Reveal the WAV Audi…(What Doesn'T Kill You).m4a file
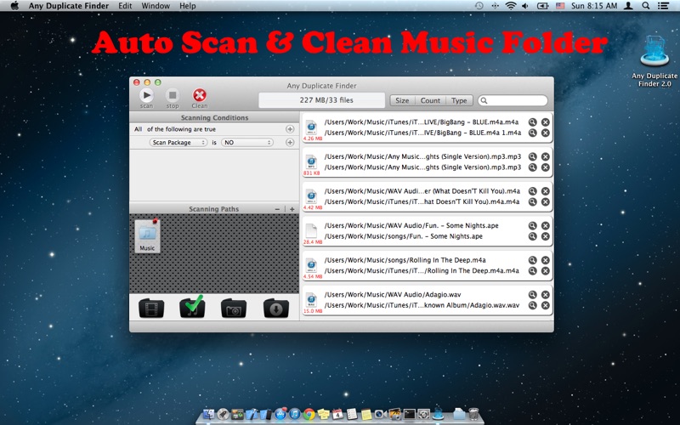Image resolution: width=680 pixels, height=425 pixels. (x=533, y=191)
